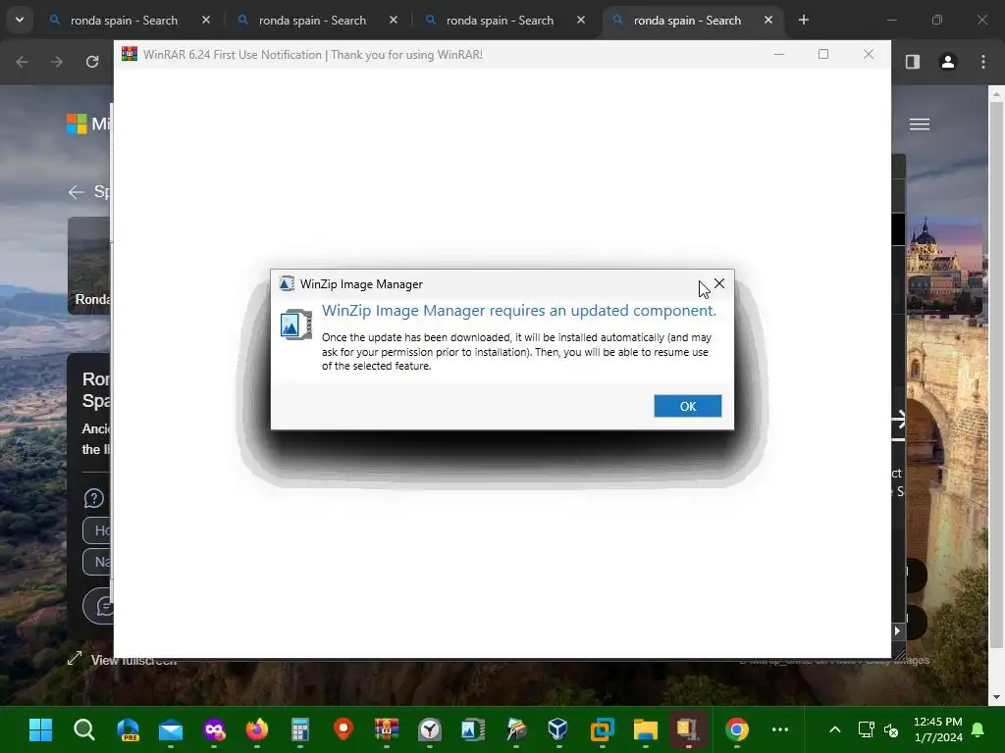Open the photo stack app in taskbar
Screen dimensions: 1005x753
click(516, 729)
